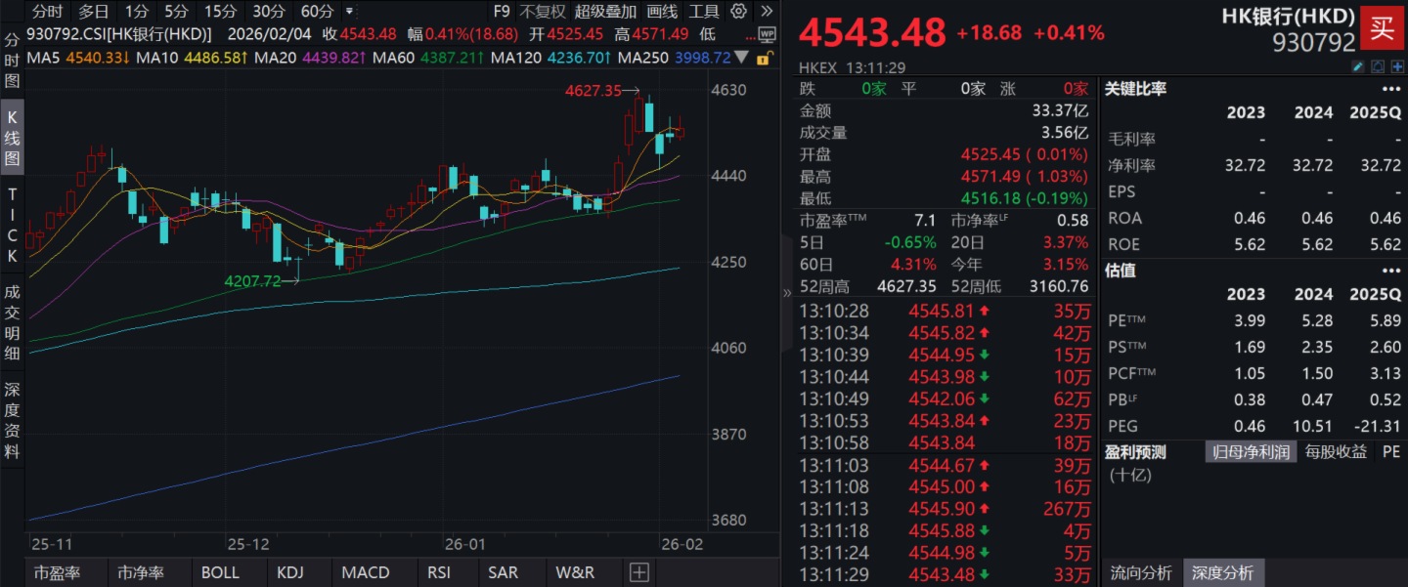Expand more toolbar options double chevron
Image resolution: width=1408 pixels, height=587 pixels.
(x=767, y=12)
